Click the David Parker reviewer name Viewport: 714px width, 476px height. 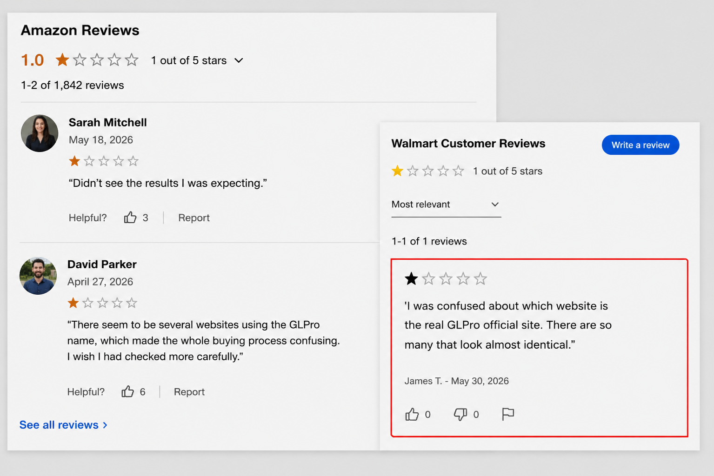pos(102,264)
